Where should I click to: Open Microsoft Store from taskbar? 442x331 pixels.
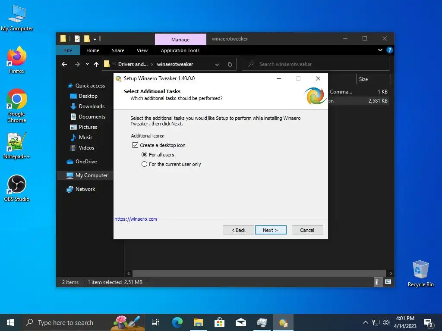pyautogui.click(x=219, y=322)
